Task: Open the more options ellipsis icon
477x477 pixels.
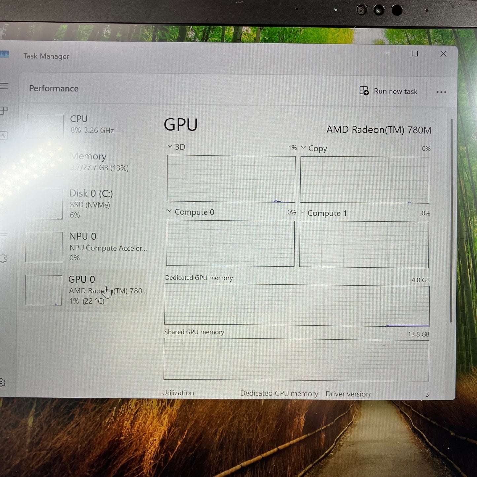Action: point(441,92)
